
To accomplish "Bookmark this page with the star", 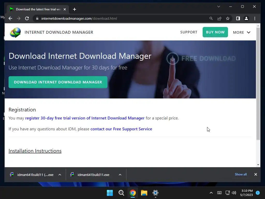I will tap(228, 18).
